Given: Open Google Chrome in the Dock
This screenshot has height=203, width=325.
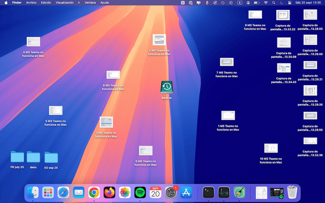Looking at the screenshot, I should 94,192.
